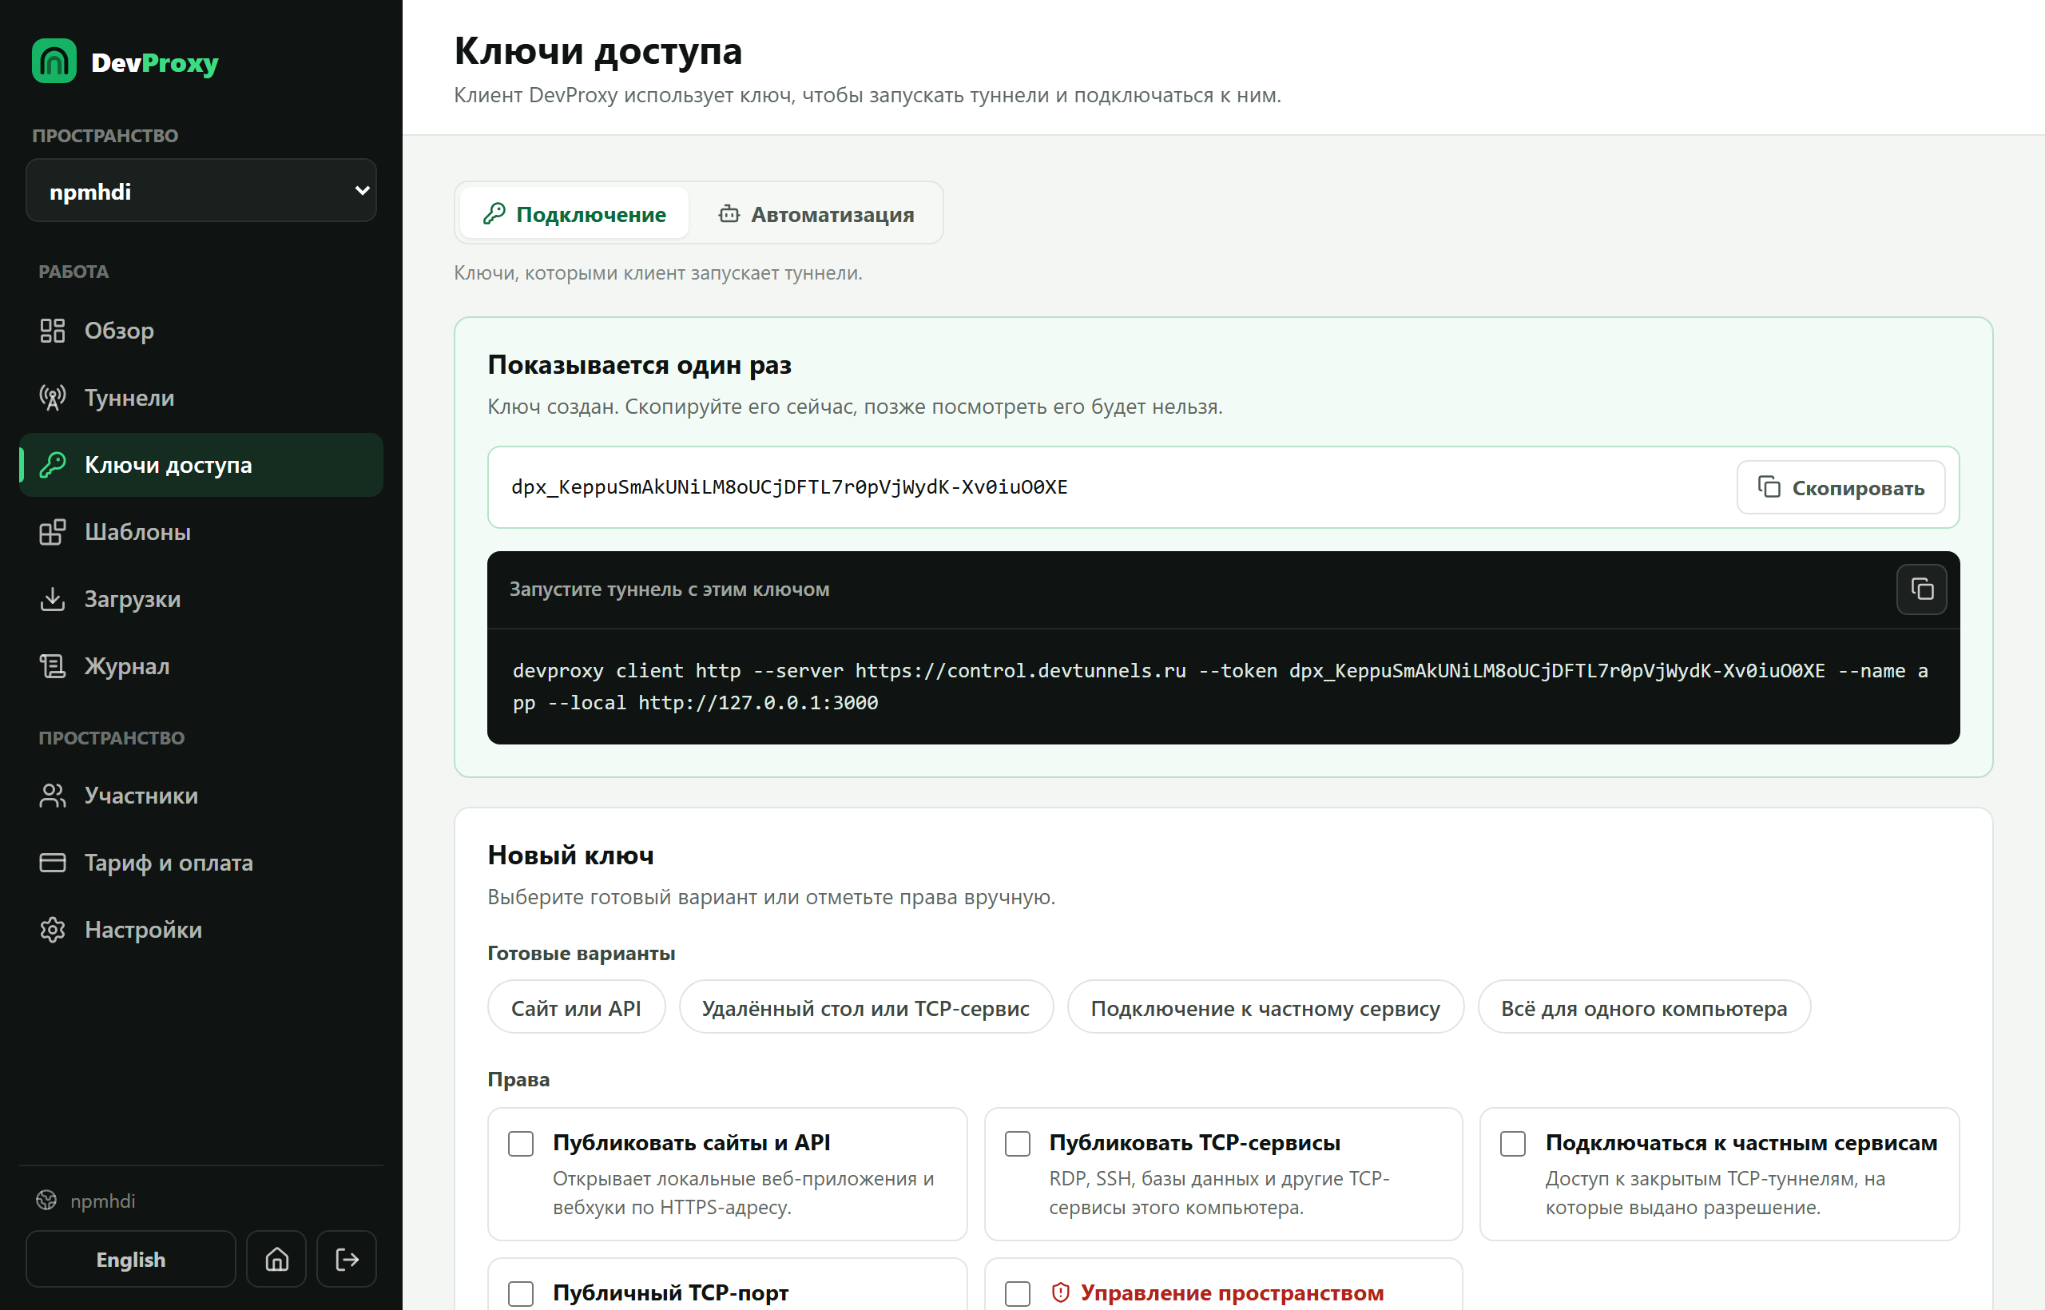Viewport: 2045px width, 1310px height.
Task: Click the red shield icon next to Управление пространством
Action: click(x=1061, y=1293)
